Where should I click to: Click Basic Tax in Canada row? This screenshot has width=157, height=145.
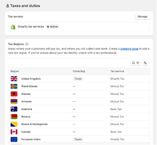pos(116,132)
